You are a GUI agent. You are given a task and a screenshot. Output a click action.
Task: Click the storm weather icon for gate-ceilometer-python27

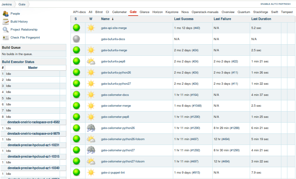tap(91, 150)
